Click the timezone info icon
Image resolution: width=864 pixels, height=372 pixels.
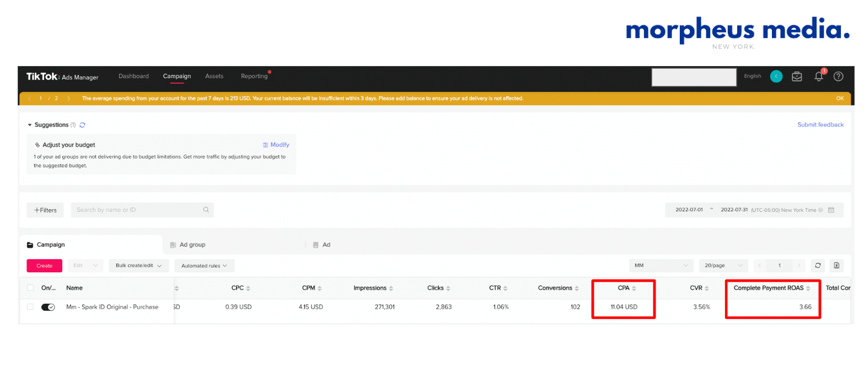pos(820,210)
